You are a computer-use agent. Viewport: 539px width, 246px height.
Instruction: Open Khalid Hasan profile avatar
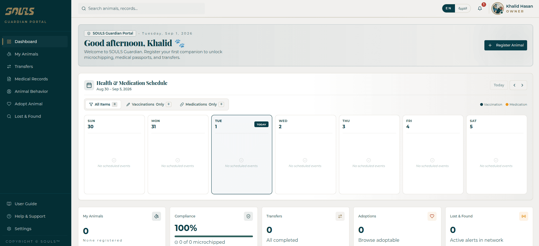click(x=497, y=8)
